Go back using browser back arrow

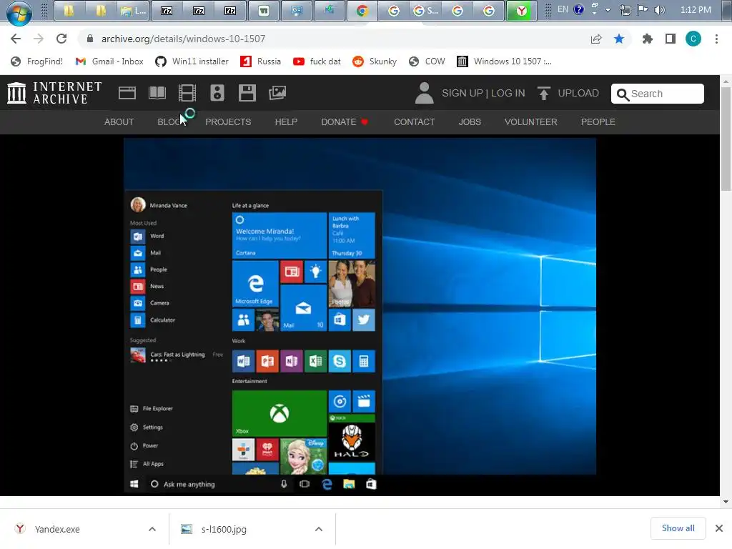pos(16,39)
